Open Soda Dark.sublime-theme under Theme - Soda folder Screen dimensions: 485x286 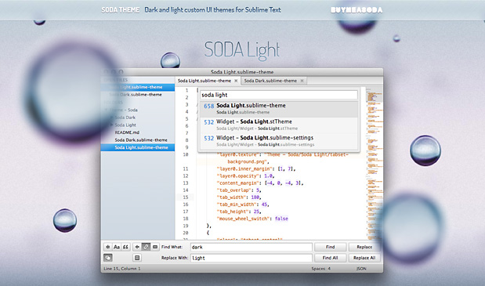coord(141,139)
